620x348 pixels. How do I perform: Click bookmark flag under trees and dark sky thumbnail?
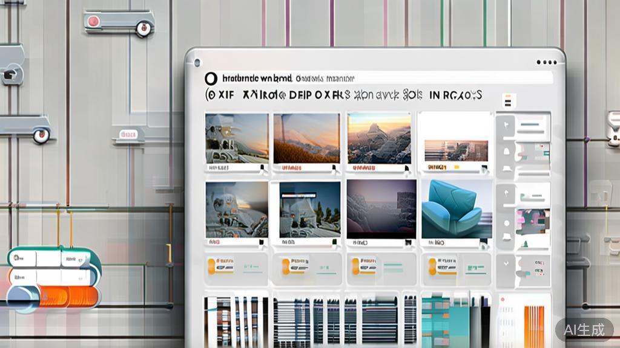334,242
